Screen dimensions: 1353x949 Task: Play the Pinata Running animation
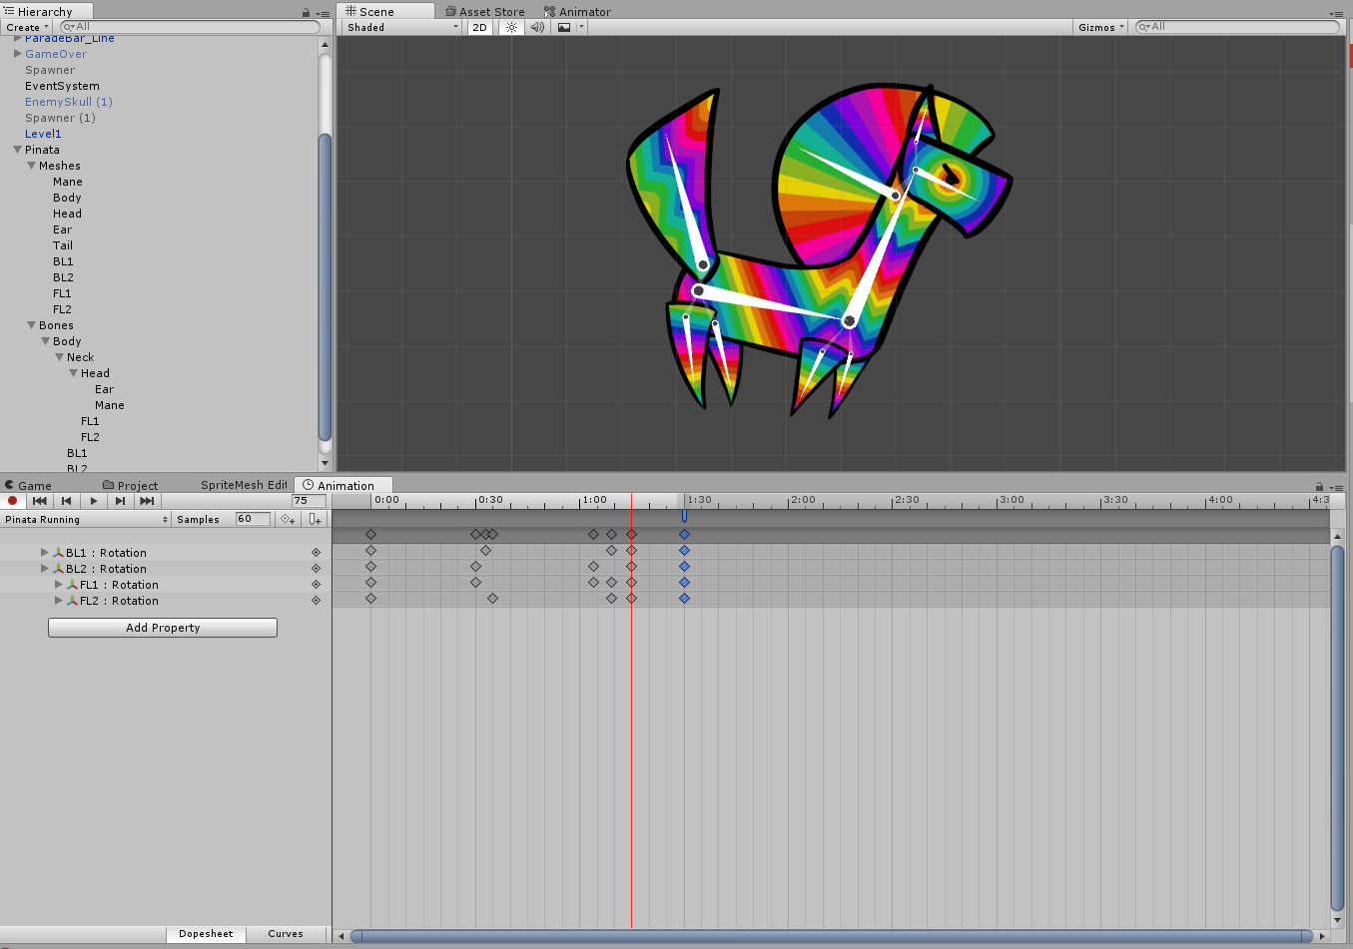(93, 501)
